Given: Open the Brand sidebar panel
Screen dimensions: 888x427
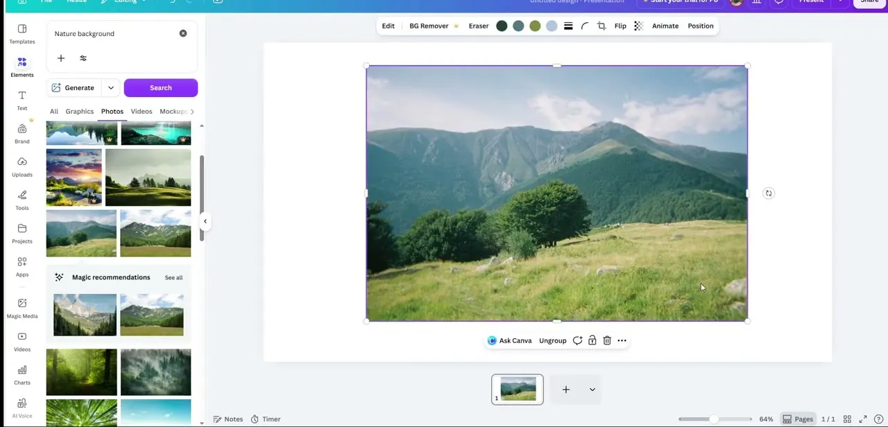Looking at the screenshot, I should pyautogui.click(x=22, y=133).
